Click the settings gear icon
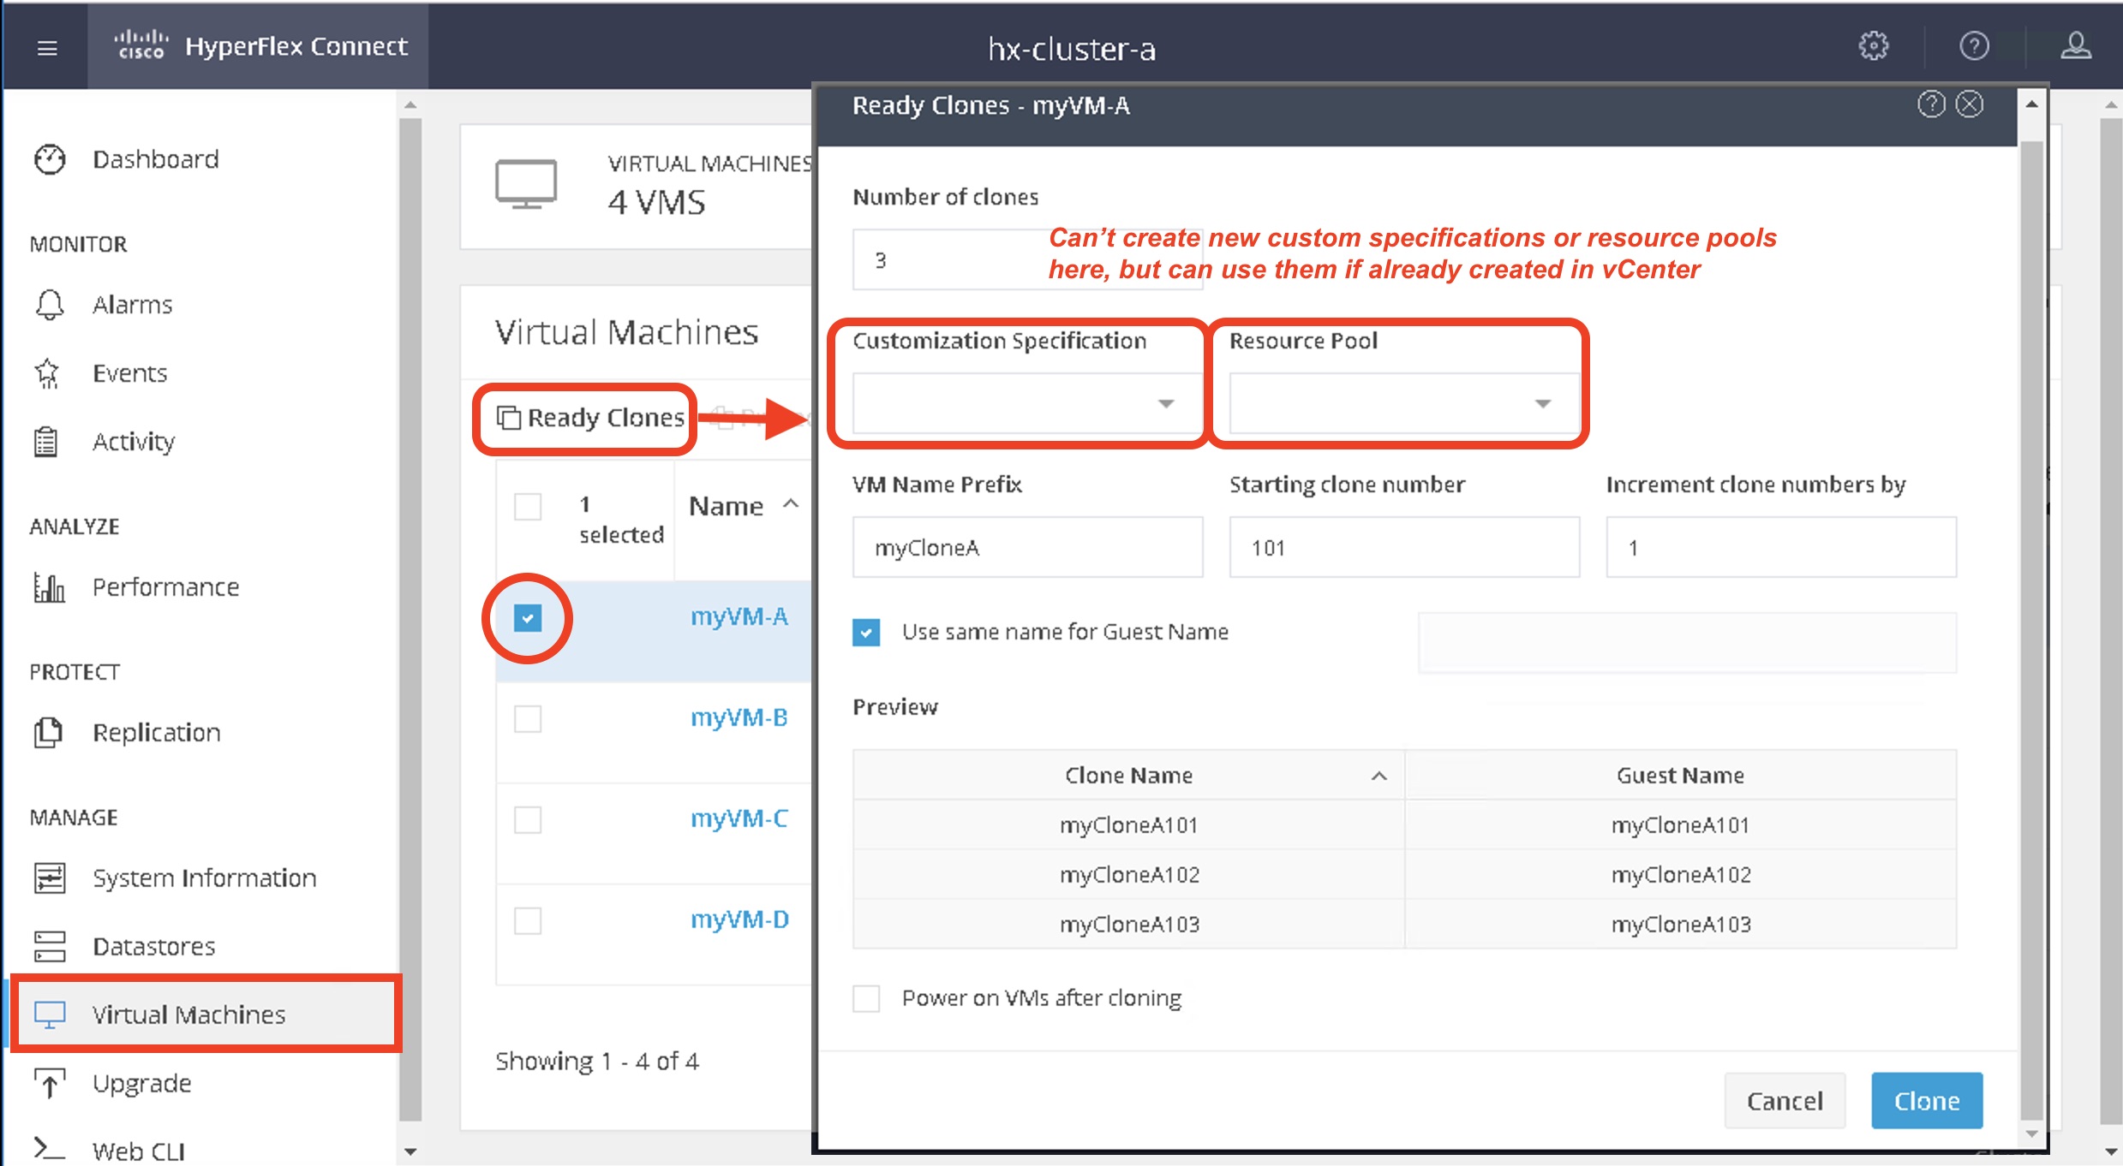This screenshot has height=1166, width=2123. 1873,46
